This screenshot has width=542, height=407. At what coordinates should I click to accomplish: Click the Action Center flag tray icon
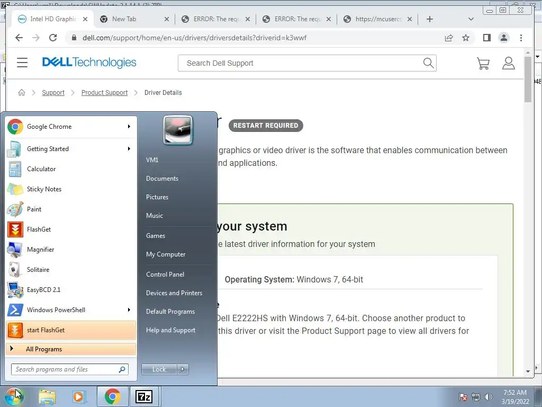[x=463, y=397]
